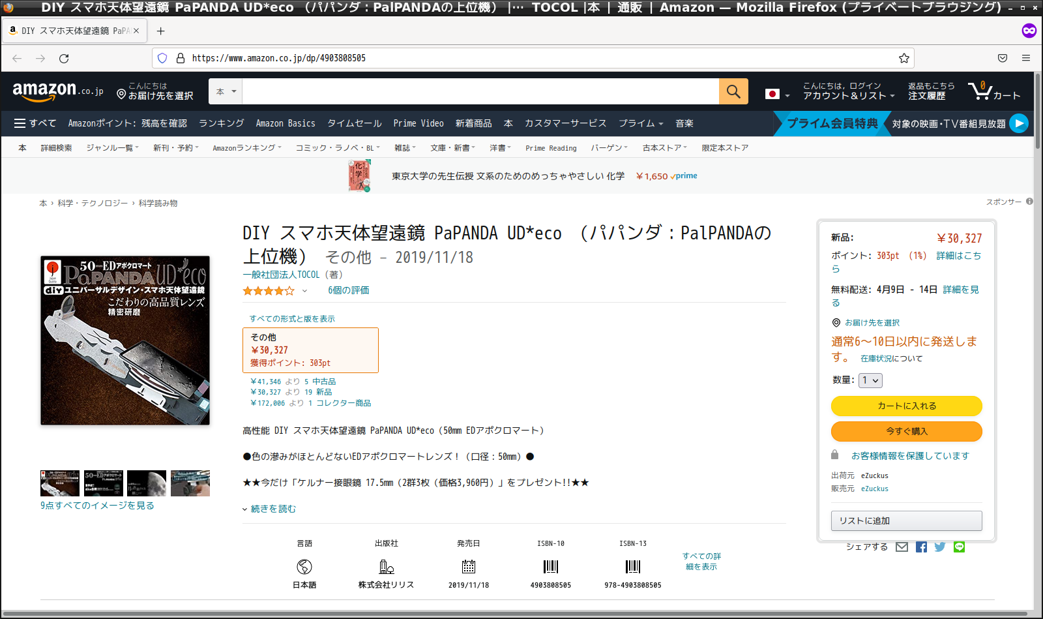
Task: Share on Twitter icon
Action: (x=940, y=547)
